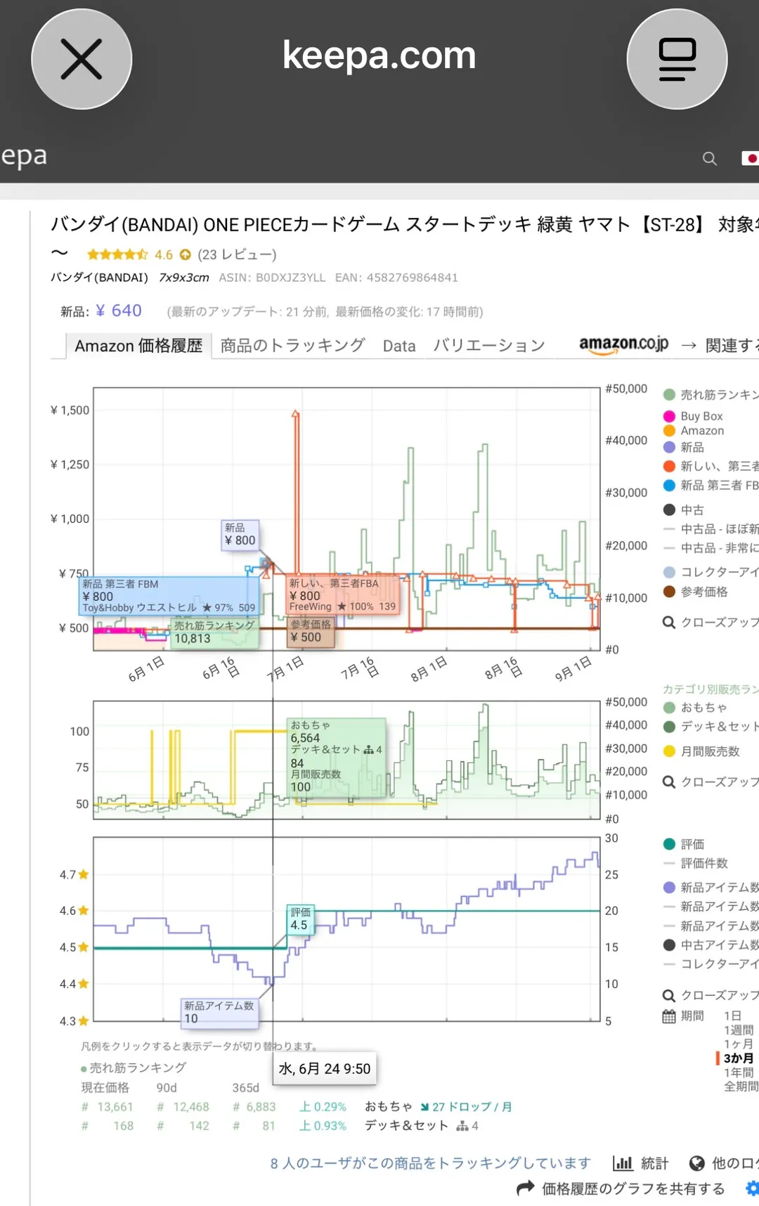Open the バリエーション tab

click(x=489, y=346)
